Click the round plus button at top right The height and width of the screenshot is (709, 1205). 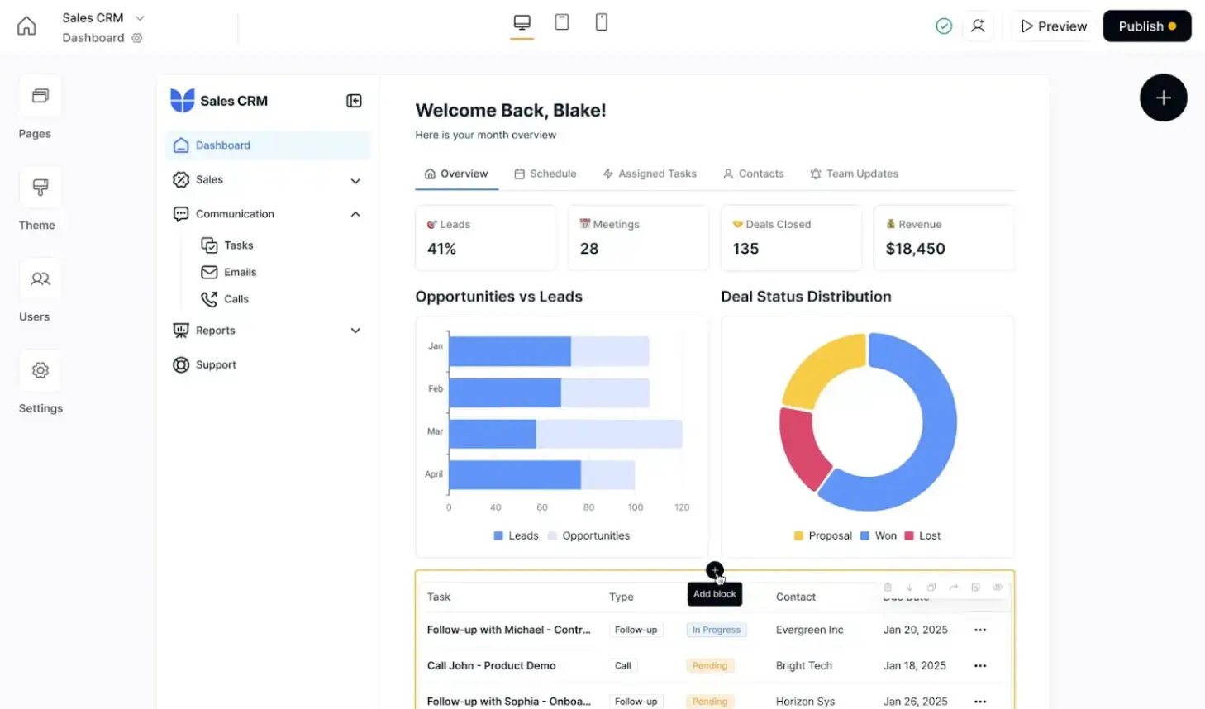tap(1163, 98)
